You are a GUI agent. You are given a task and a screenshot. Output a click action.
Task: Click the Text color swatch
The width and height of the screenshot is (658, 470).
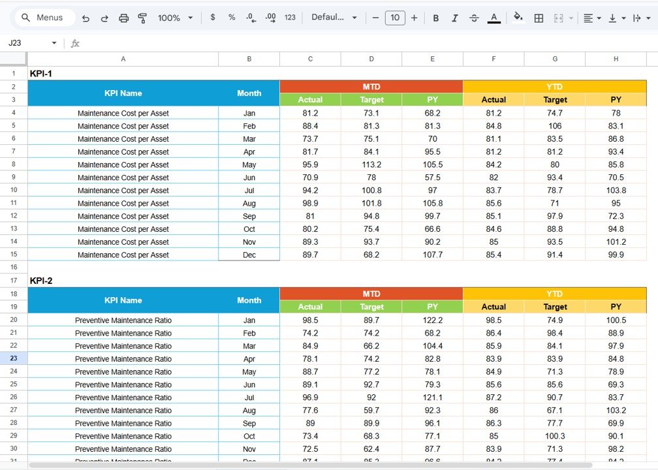pyautogui.click(x=493, y=18)
